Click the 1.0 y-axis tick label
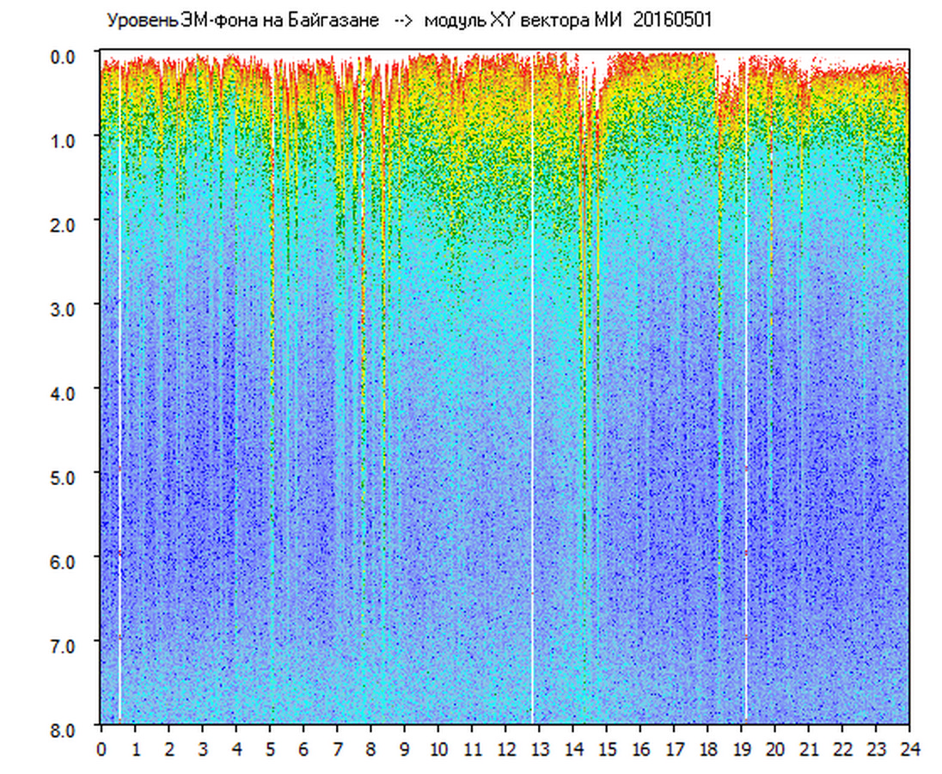Image resolution: width=942 pixels, height=774 pixels. tap(66, 139)
